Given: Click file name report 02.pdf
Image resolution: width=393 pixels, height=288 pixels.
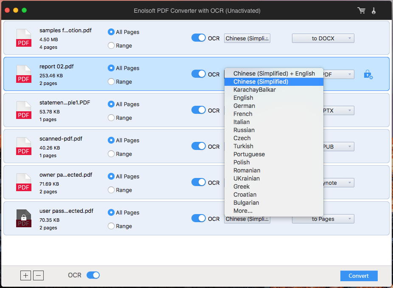Looking at the screenshot, I should (56, 67).
